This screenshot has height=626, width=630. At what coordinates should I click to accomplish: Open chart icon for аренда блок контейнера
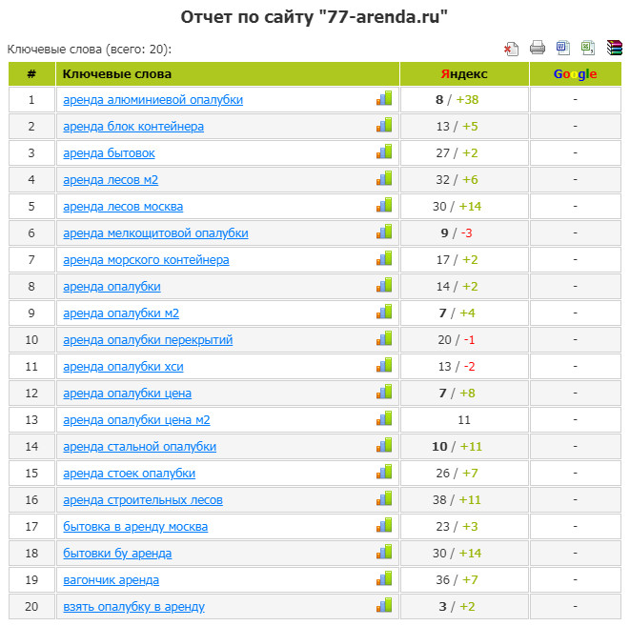384,125
